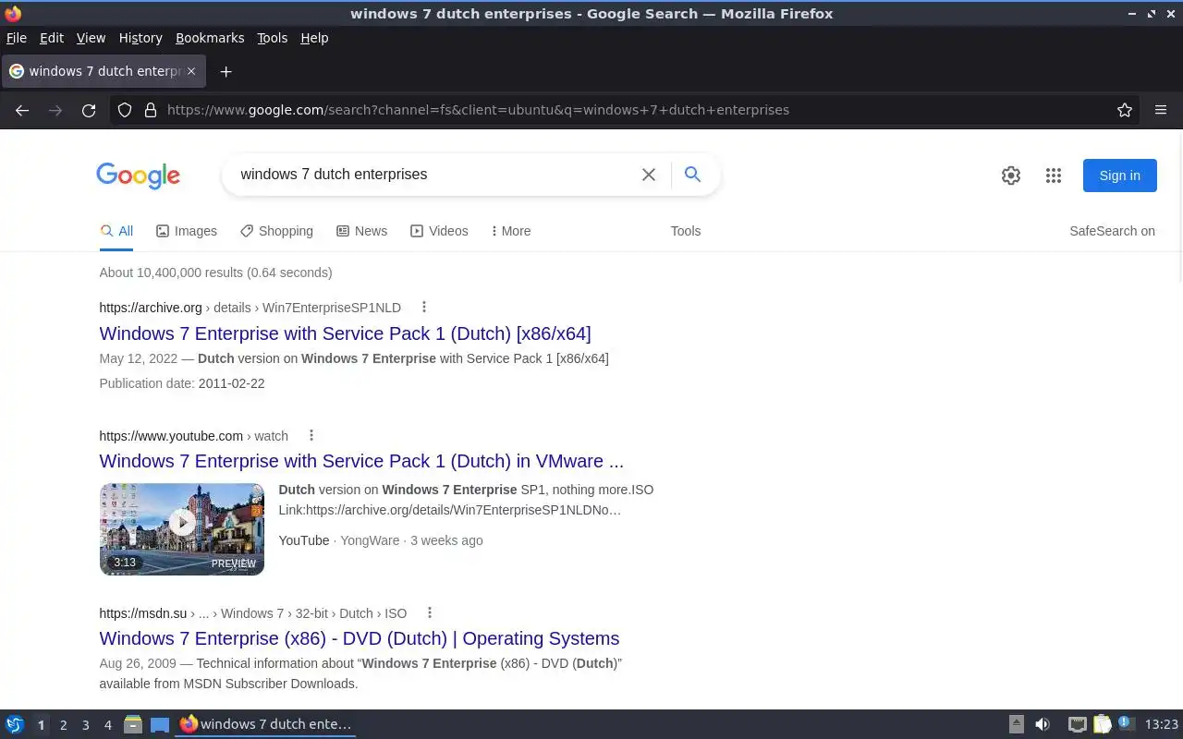
Task: Switch to Images results tab
Action: click(x=187, y=231)
